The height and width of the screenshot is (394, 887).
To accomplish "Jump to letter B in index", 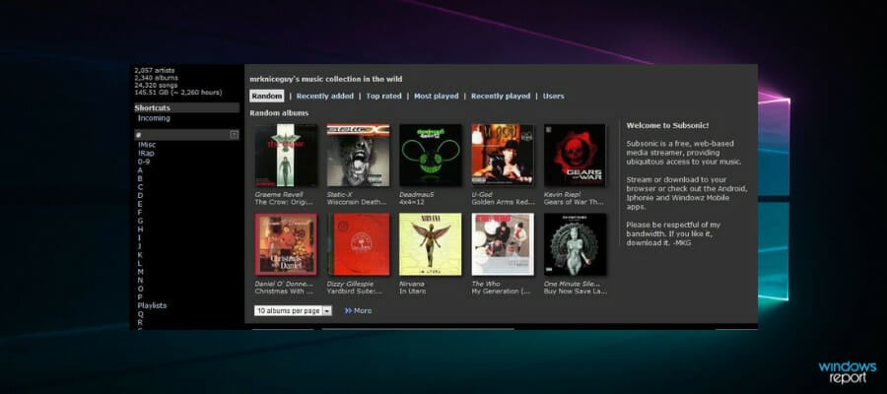I will [x=140, y=178].
